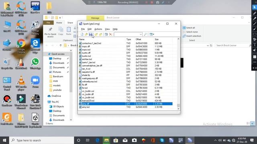Select the fbi.txd file row
This screenshot has width=257, height=144.
click(126, 88)
